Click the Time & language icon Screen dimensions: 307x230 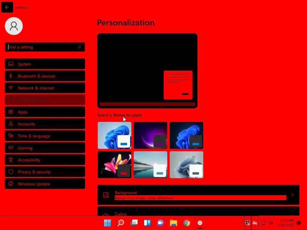click(x=11, y=136)
